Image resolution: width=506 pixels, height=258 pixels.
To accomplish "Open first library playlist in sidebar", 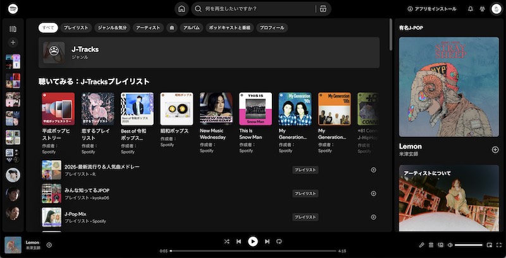I will click(13, 61).
